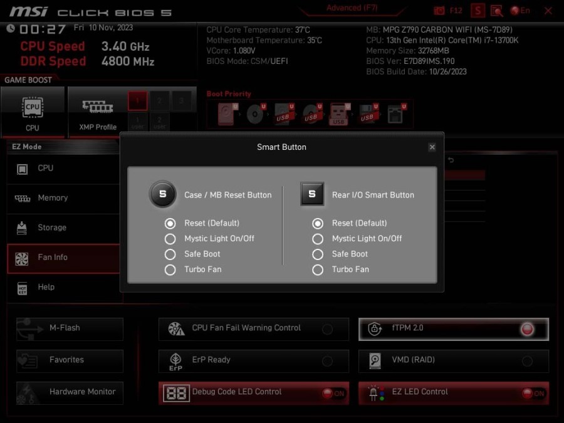The image size is (564, 423).
Task: Click the BIOS Ver value E7D89IMS.190
Action: (x=429, y=61)
